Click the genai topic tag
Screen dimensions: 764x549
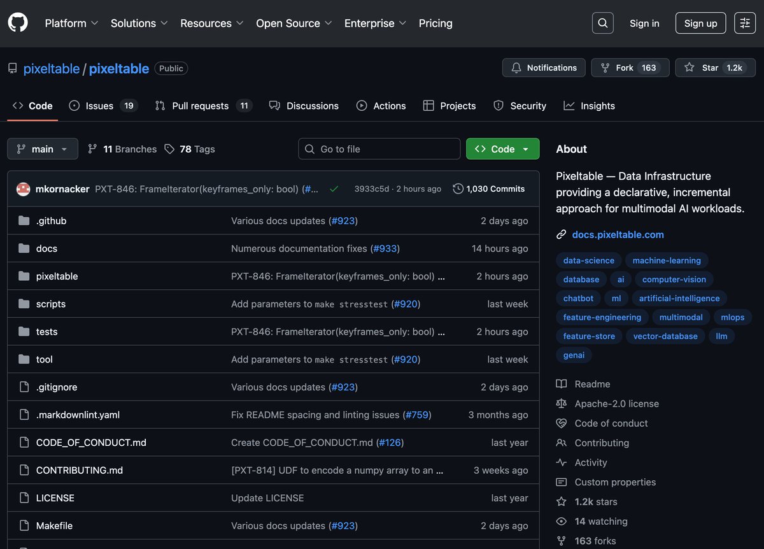[574, 355]
